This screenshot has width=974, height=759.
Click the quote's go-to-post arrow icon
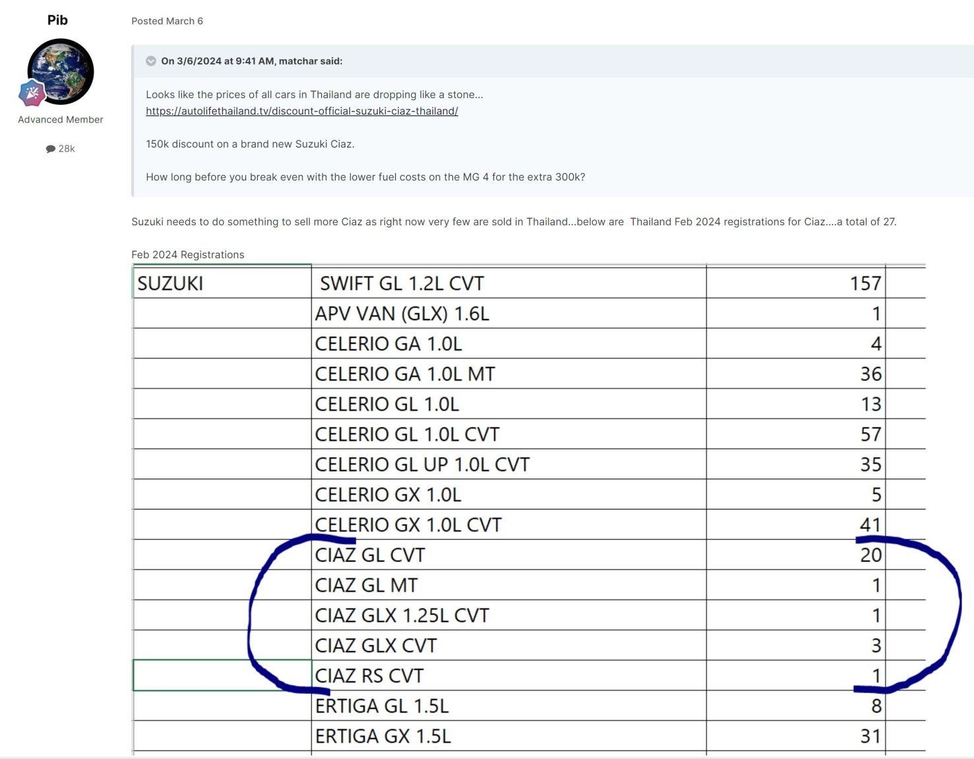[151, 61]
